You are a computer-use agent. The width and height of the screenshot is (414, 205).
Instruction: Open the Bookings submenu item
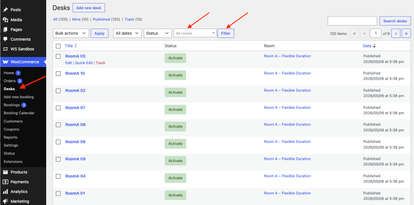pyautogui.click(x=11, y=105)
